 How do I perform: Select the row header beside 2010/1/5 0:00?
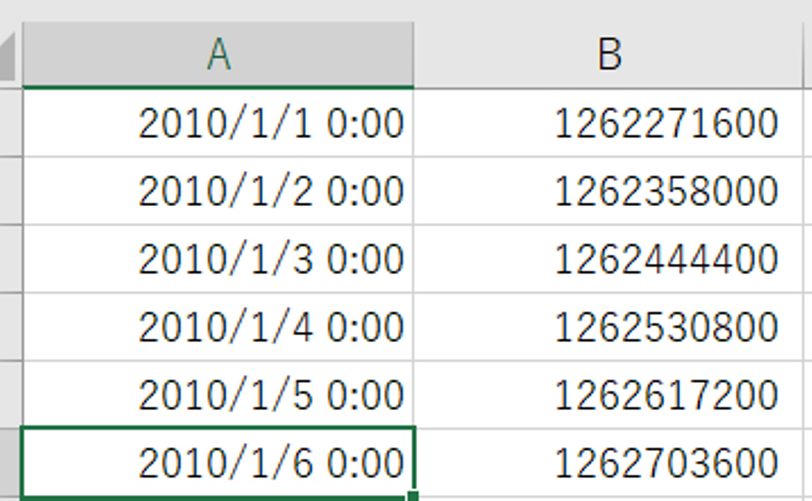tap(10, 394)
